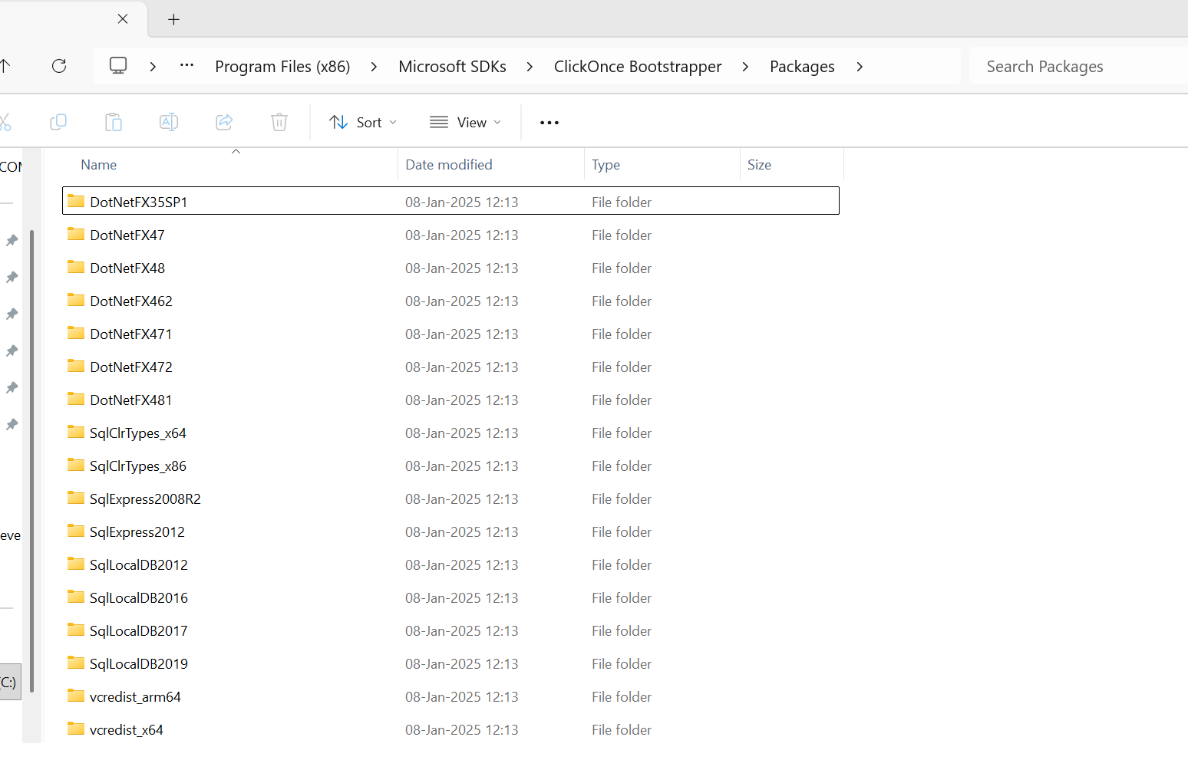Select the vcredist_x64 folder
The image size is (1188, 770).
click(450, 729)
